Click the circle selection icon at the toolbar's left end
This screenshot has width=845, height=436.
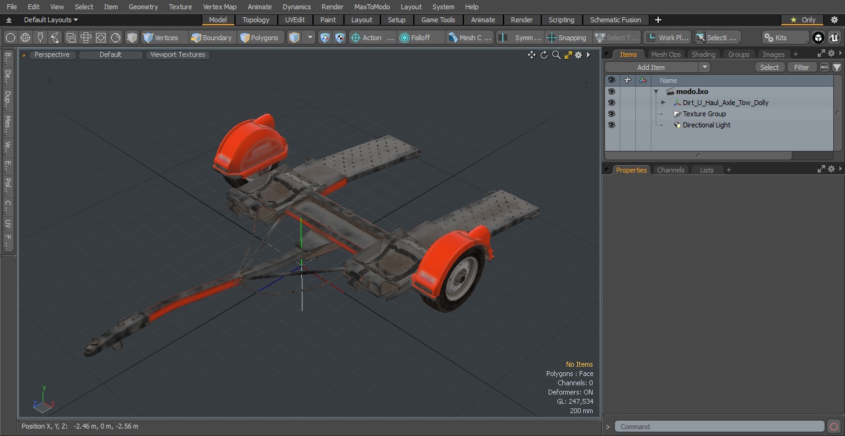coord(10,38)
